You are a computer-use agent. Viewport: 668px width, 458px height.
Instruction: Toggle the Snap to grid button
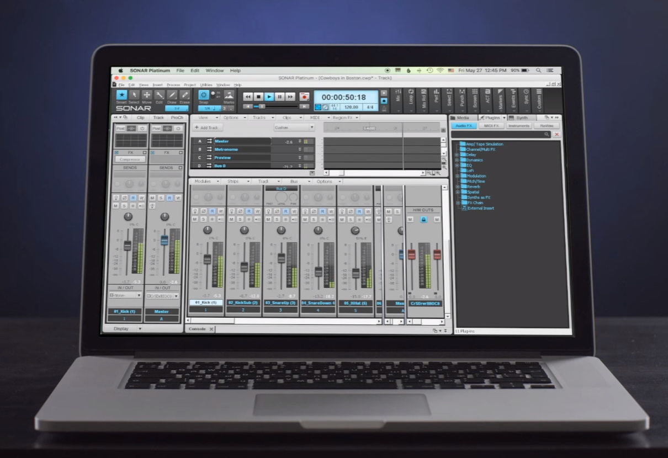tap(203, 95)
